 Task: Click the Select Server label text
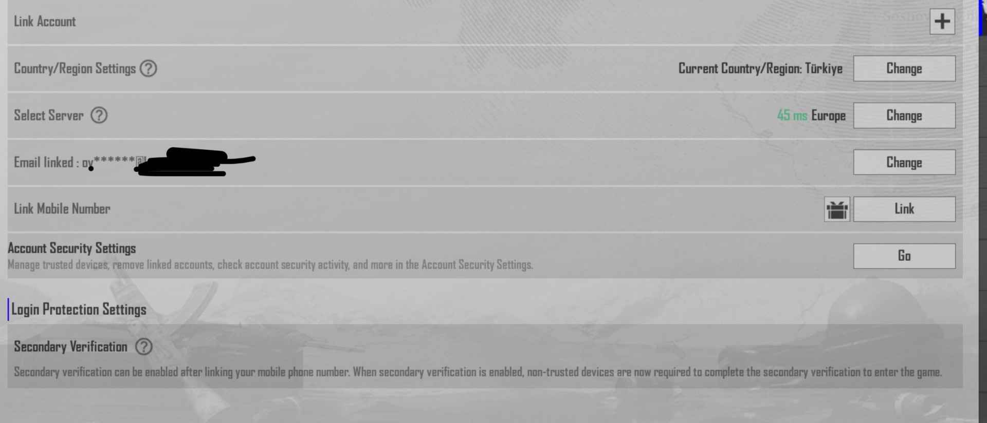(48, 116)
